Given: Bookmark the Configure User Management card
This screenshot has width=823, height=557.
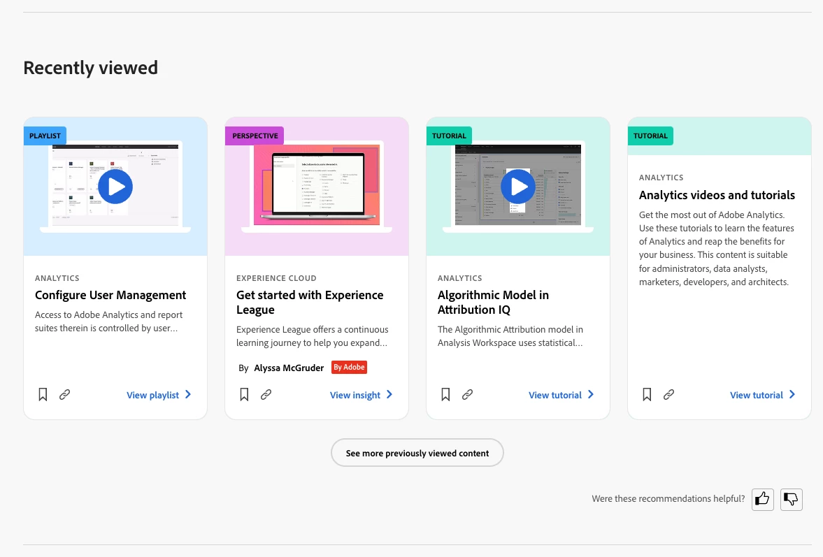Looking at the screenshot, I should pos(43,394).
